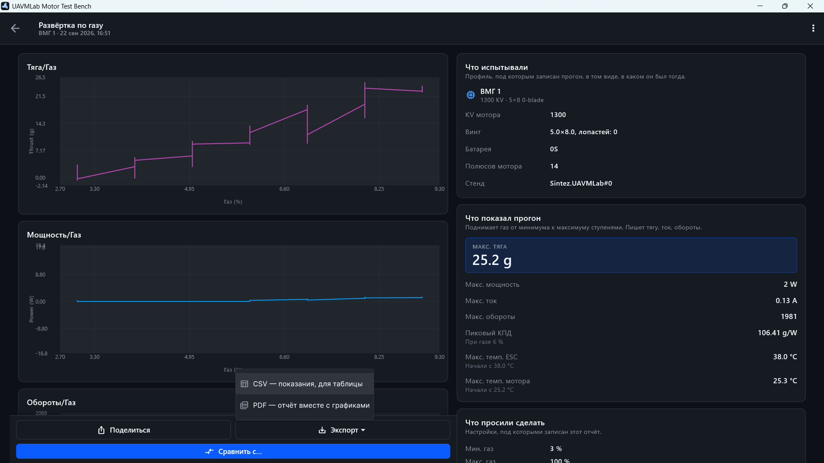This screenshot has width=824, height=463.
Task: Click the Полюсов мотора value 14
Action: click(x=554, y=166)
